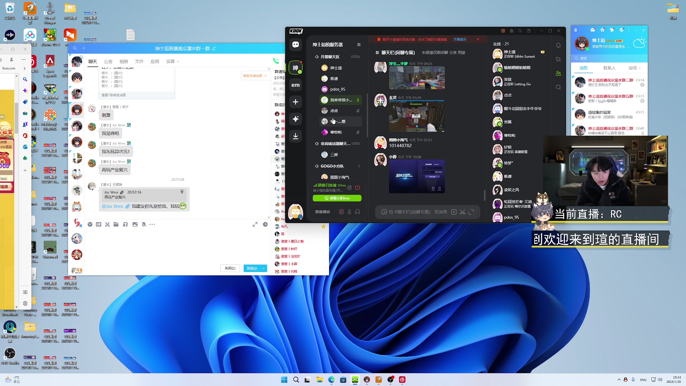Open the QQ emoji picker

pos(90,224)
